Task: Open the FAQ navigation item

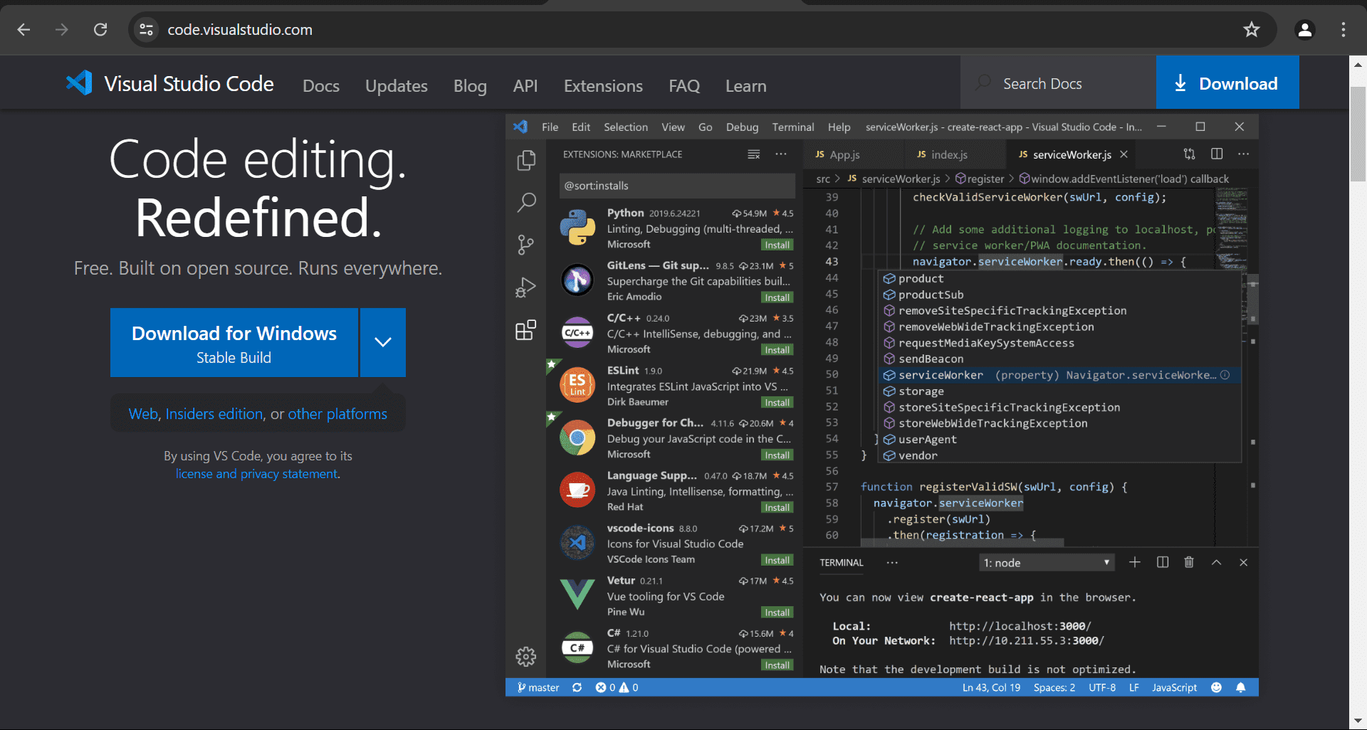Action: tap(684, 86)
